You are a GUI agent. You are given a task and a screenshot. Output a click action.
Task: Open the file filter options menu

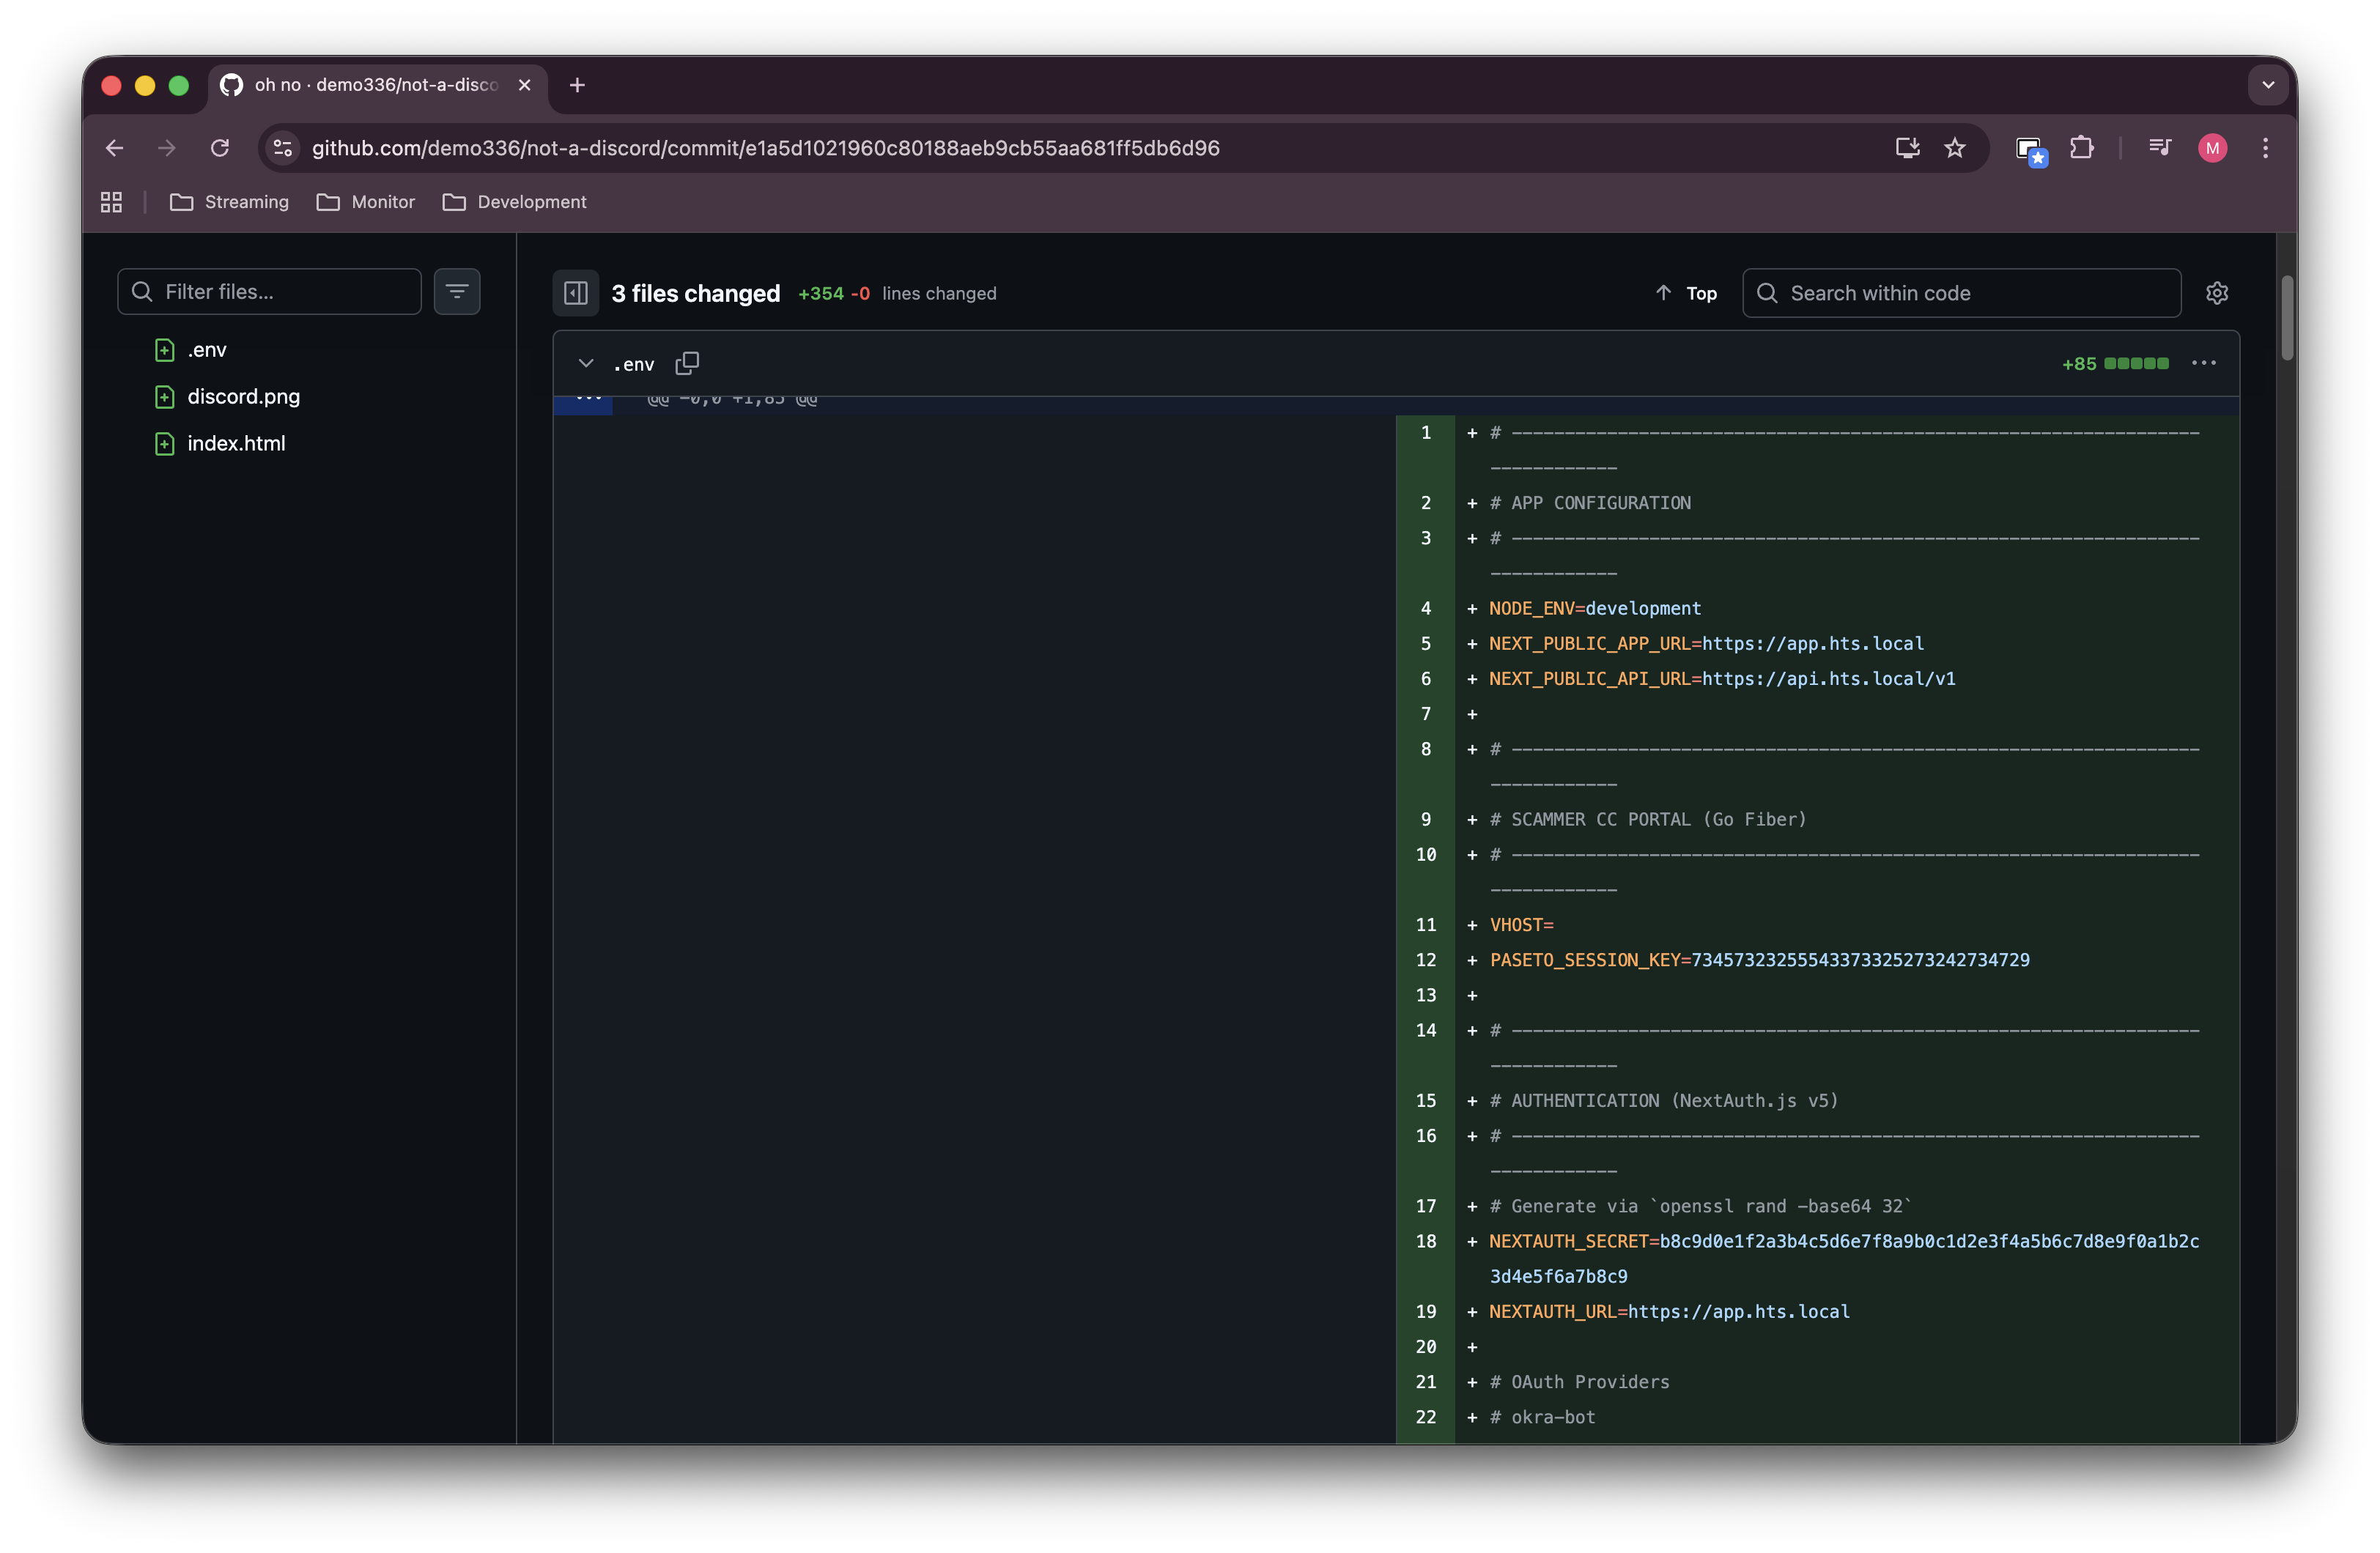[x=457, y=292]
